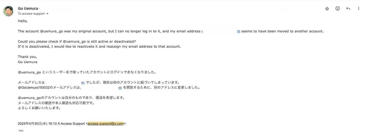Image resolution: width=365 pixels, height=140 pixels.
Task: Click the 'Hello,' greeting line
Action: click(x=23, y=21)
